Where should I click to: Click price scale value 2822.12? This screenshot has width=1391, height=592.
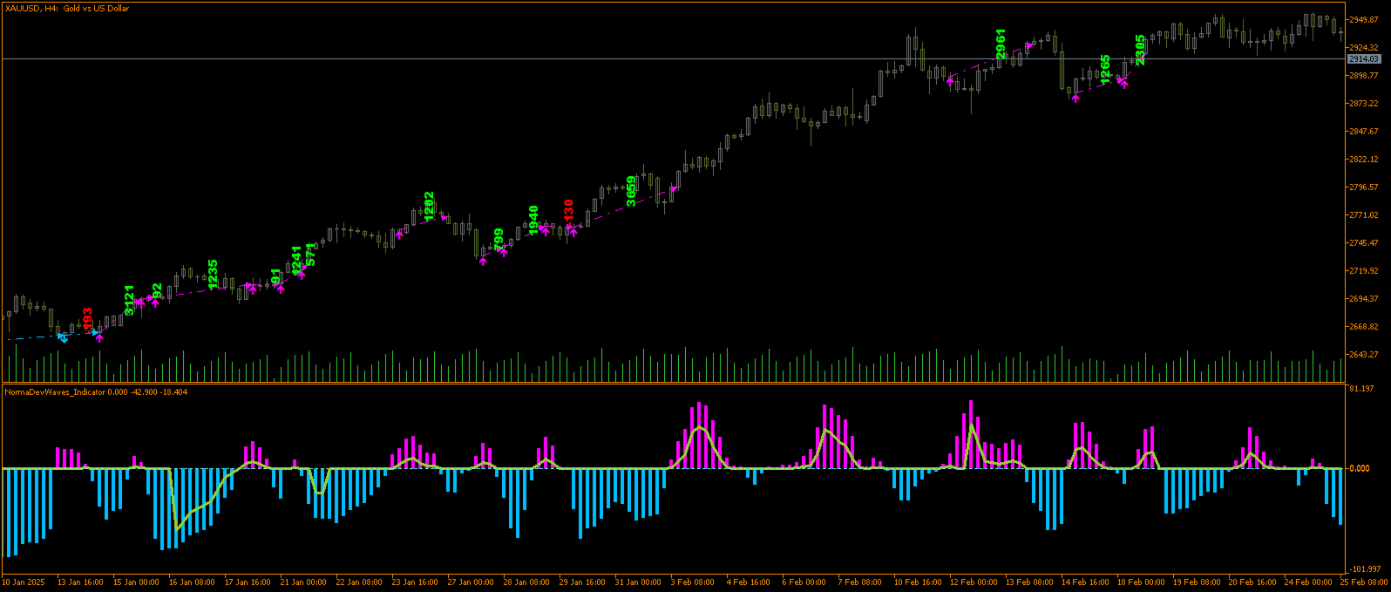[1364, 159]
